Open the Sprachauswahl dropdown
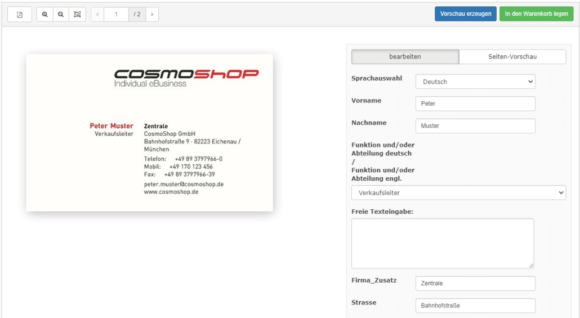The height and width of the screenshot is (318, 580). tap(475, 82)
